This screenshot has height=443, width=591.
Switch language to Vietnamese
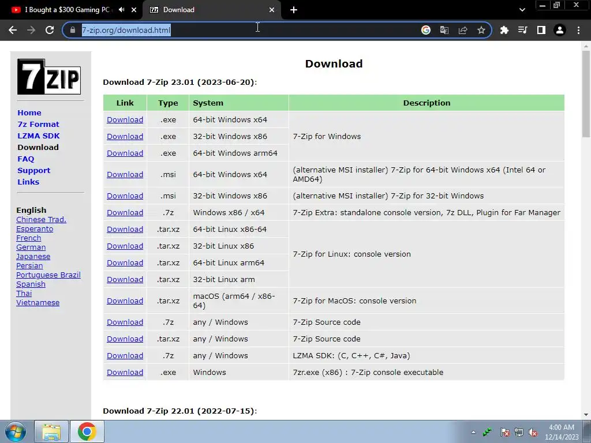tap(38, 302)
